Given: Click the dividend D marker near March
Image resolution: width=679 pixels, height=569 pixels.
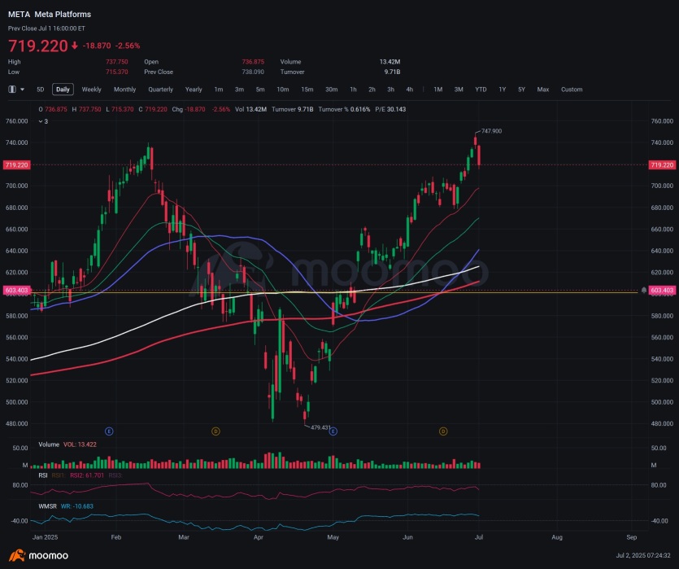Looking at the screenshot, I should [215, 431].
